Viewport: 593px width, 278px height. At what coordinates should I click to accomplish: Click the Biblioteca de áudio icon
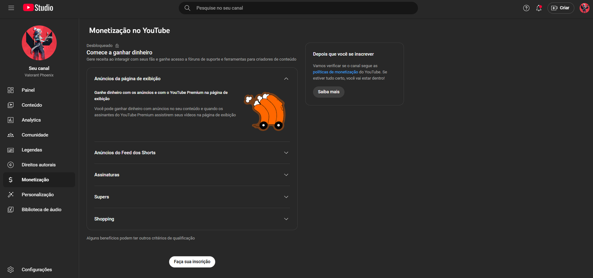click(x=11, y=210)
